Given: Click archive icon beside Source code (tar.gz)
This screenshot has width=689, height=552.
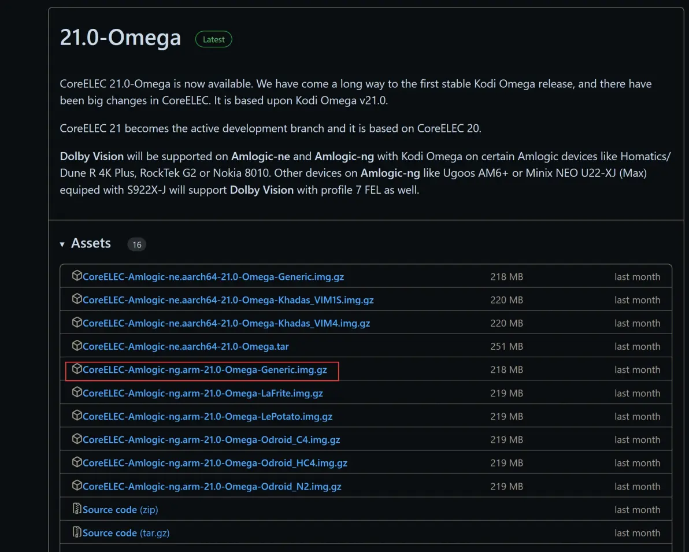Looking at the screenshot, I should click(77, 532).
